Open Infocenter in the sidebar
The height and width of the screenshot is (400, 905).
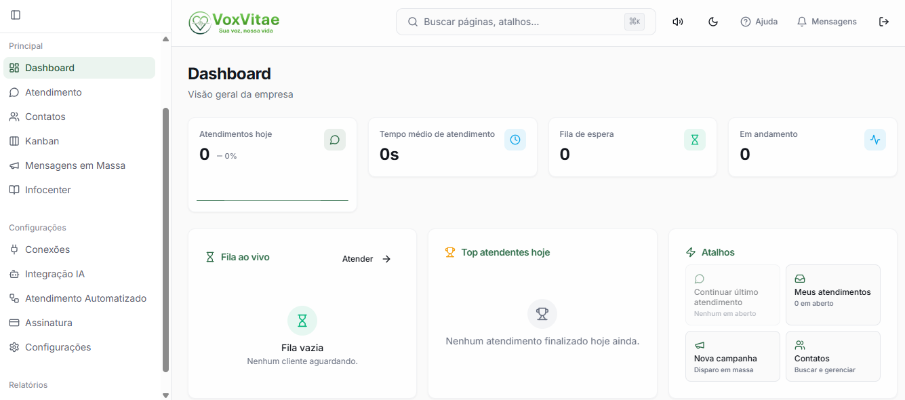[79, 190]
